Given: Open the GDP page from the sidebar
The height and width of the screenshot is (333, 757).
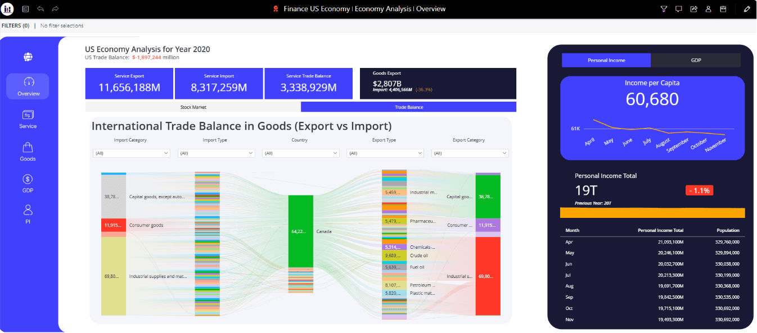Looking at the screenshot, I should click(x=28, y=184).
